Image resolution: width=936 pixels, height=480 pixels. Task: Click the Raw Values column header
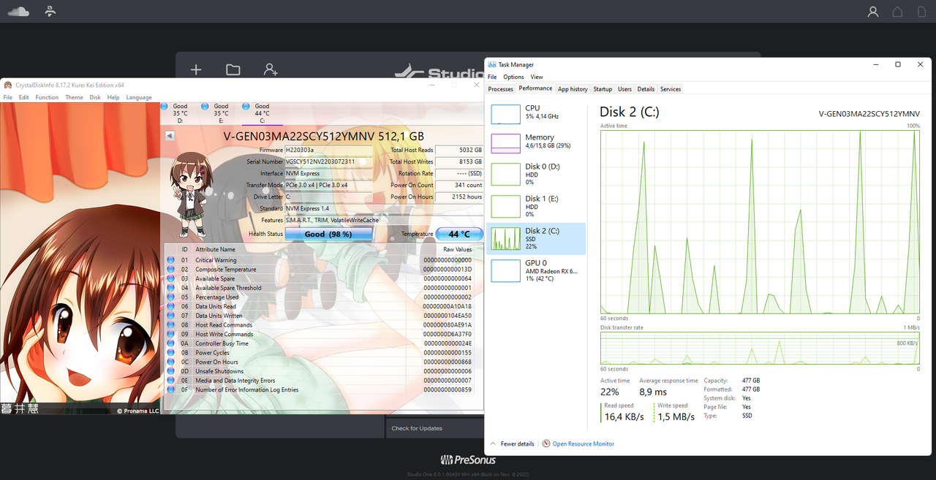click(458, 249)
